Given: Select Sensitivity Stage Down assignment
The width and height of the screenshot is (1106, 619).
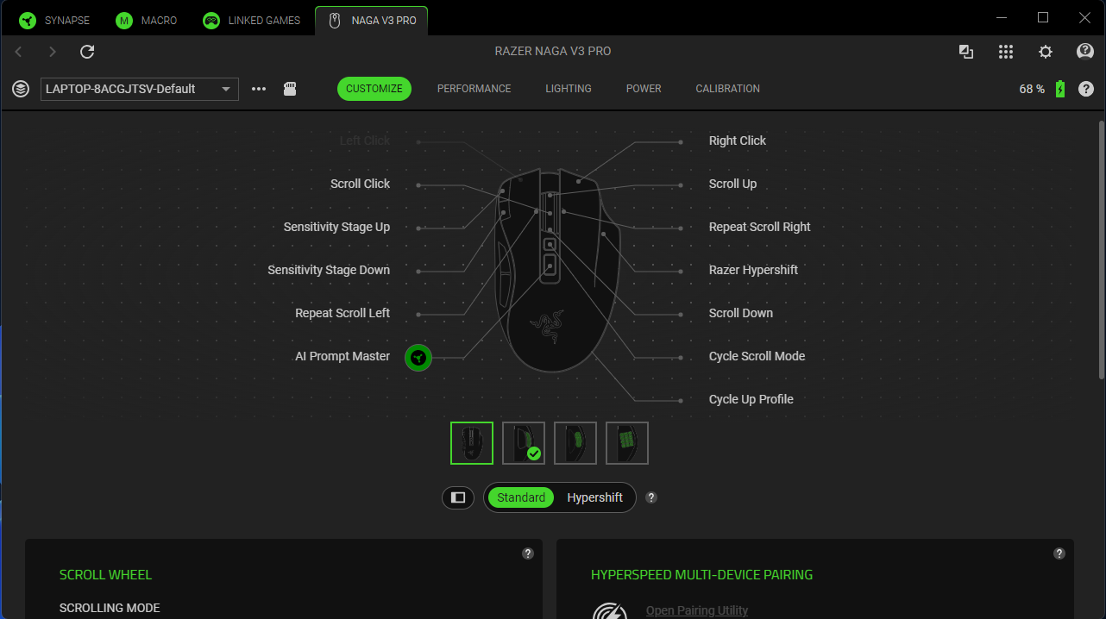Looking at the screenshot, I should (329, 270).
